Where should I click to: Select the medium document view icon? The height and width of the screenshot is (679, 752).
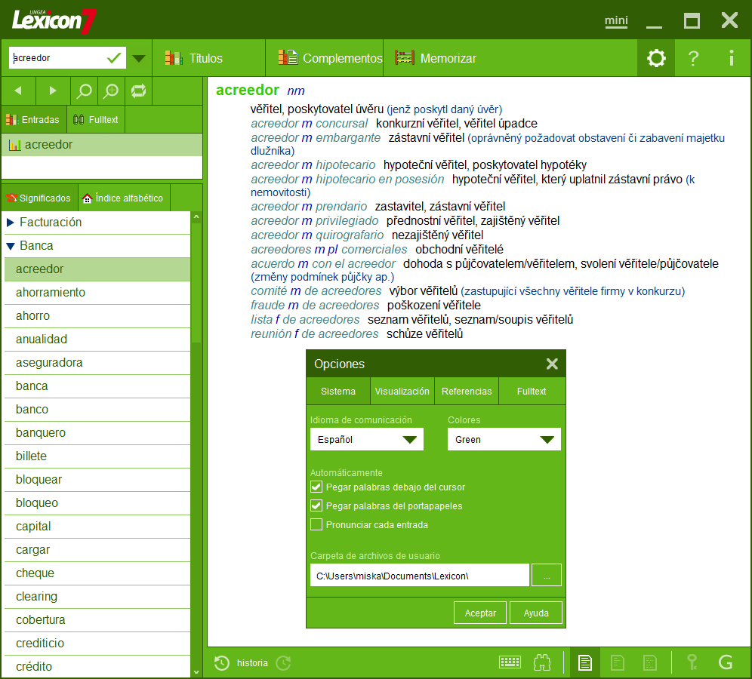coord(618,662)
